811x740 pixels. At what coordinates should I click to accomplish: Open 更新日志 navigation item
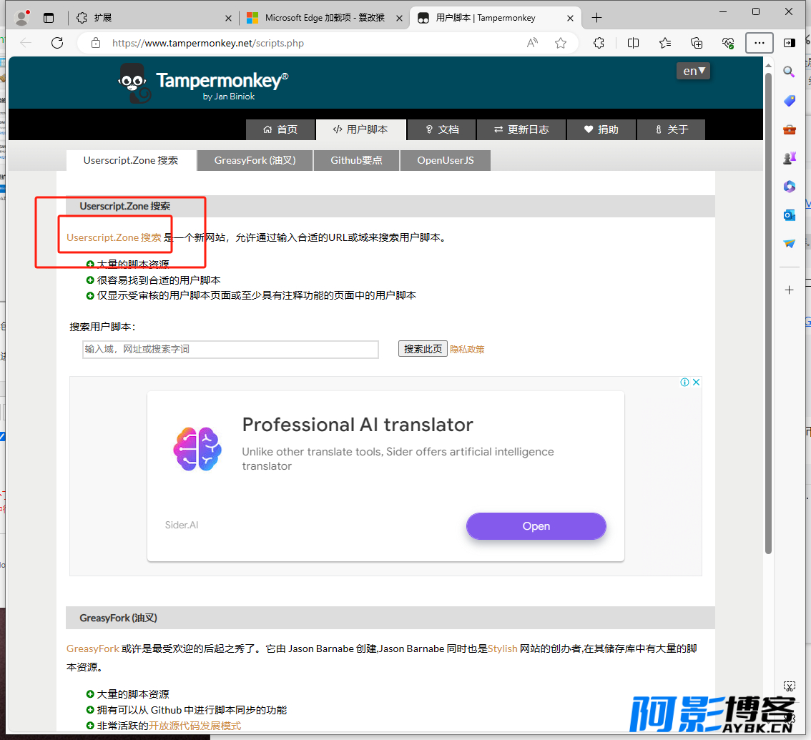tap(521, 129)
